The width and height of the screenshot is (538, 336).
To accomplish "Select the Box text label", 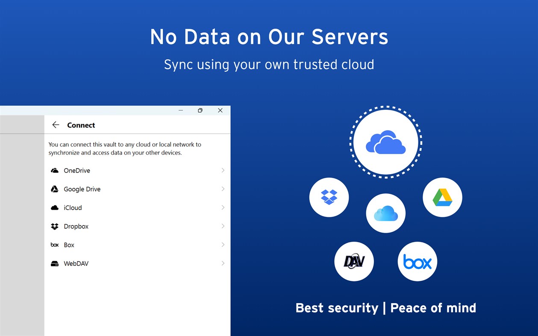I will tap(69, 245).
